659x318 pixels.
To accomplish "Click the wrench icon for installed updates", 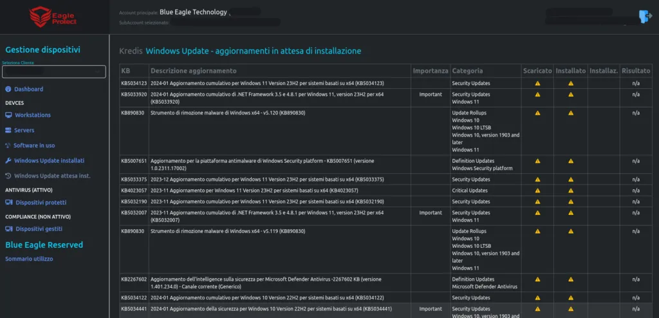I will tap(8, 161).
